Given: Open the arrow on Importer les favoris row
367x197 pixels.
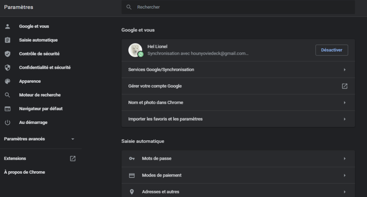Looking at the screenshot, I should tap(344, 119).
